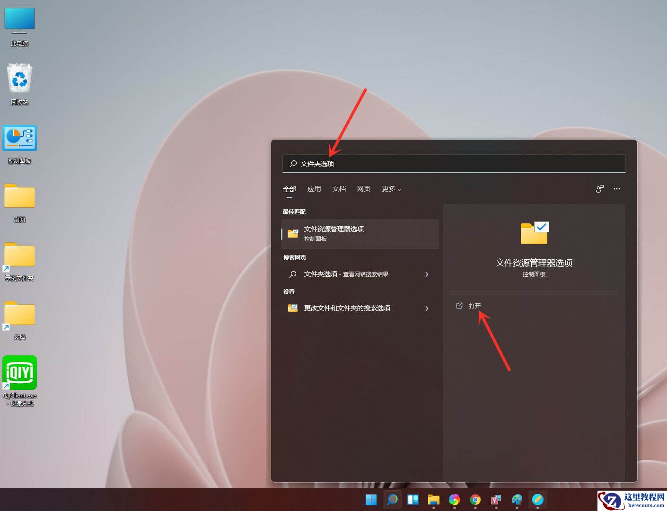This screenshot has width=667, height=511.
Task: Expand 文件夹选项 web search result chevron
Action: pos(427,274)
